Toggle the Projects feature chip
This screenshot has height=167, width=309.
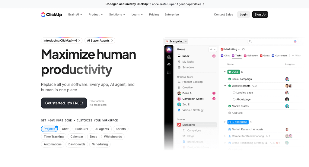point(49,129)
